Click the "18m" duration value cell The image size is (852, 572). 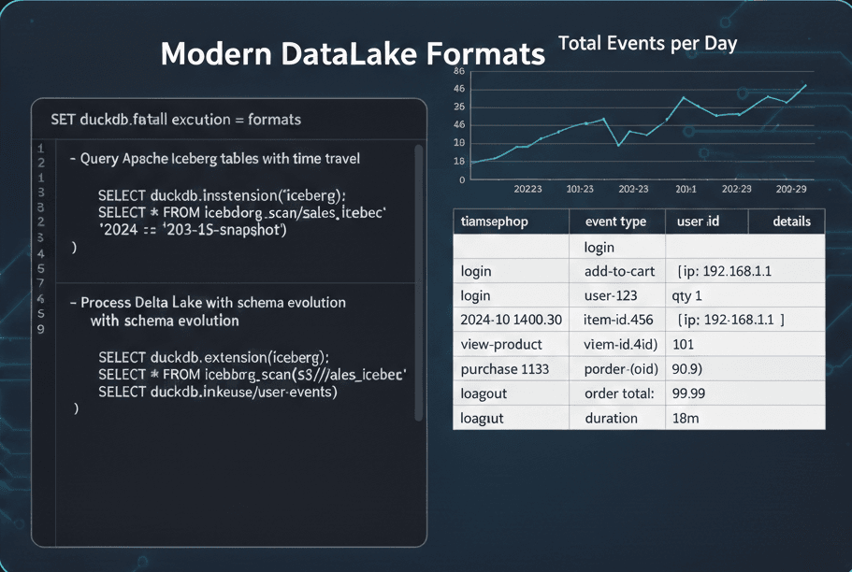pyautogui.click(x=686, y=418)
